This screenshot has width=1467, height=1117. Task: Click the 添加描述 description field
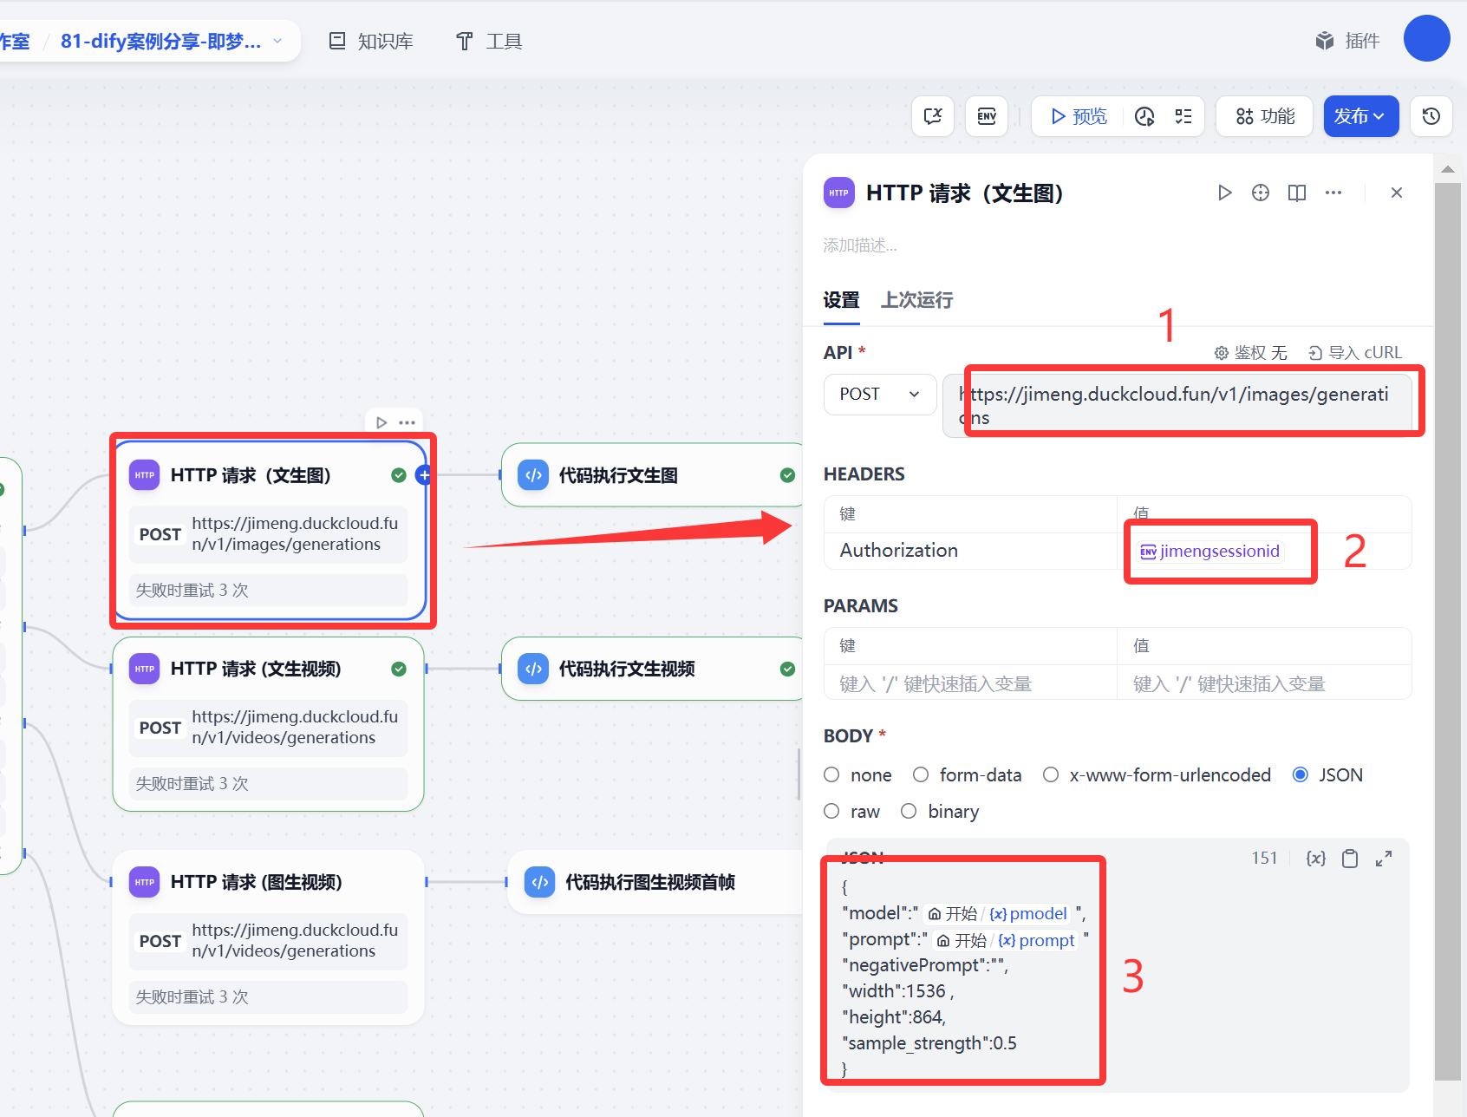coord(860,245)
